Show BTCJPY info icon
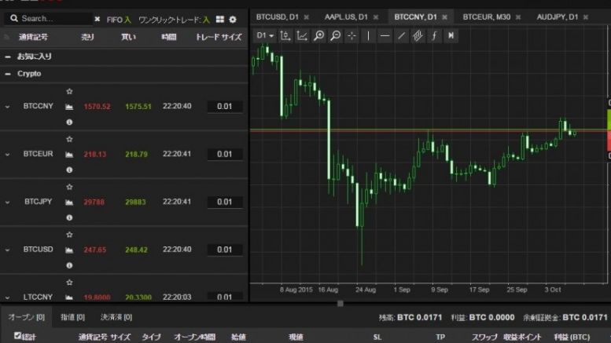Image resolution: width=611 pixels, height=343 pixels. (x=69, y=217)
